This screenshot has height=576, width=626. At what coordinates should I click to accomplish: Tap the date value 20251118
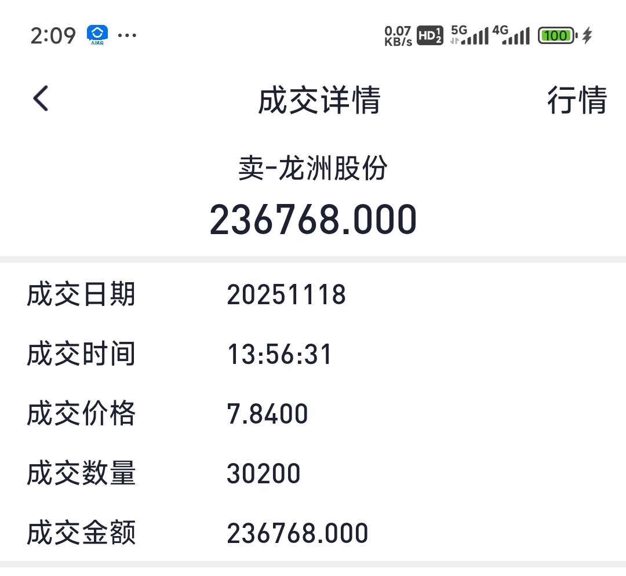(286, 295)
